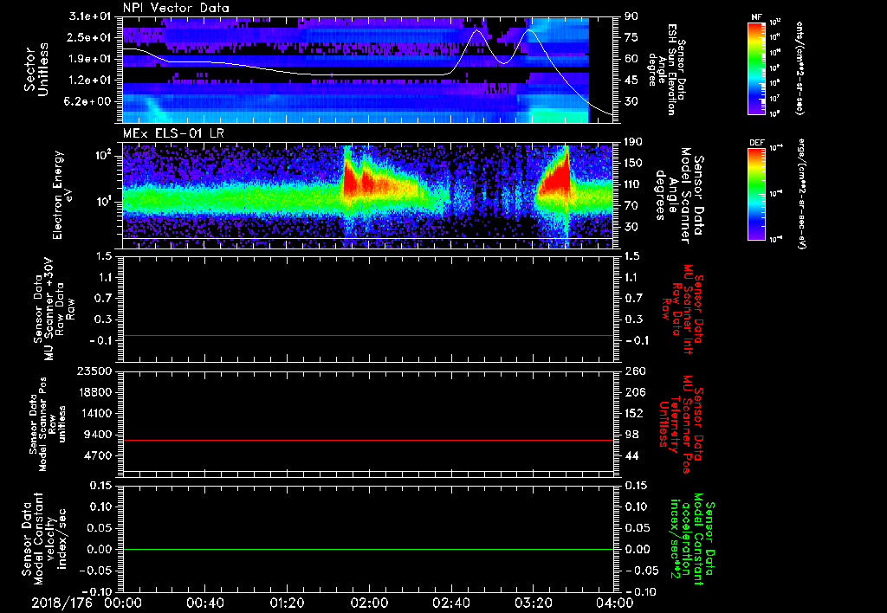The width and height of the screenshot is (887, 613).
Task: Click the '9400' scanner position tick value
Action: [x=99, y=435]
